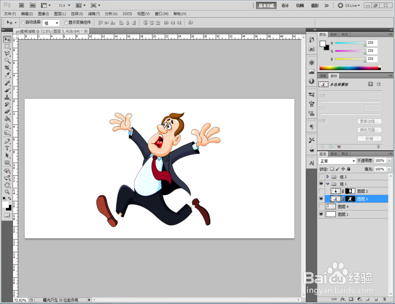Switch to the 通道 tab
This screenshot has height=304, width=395.
point(333,154)
